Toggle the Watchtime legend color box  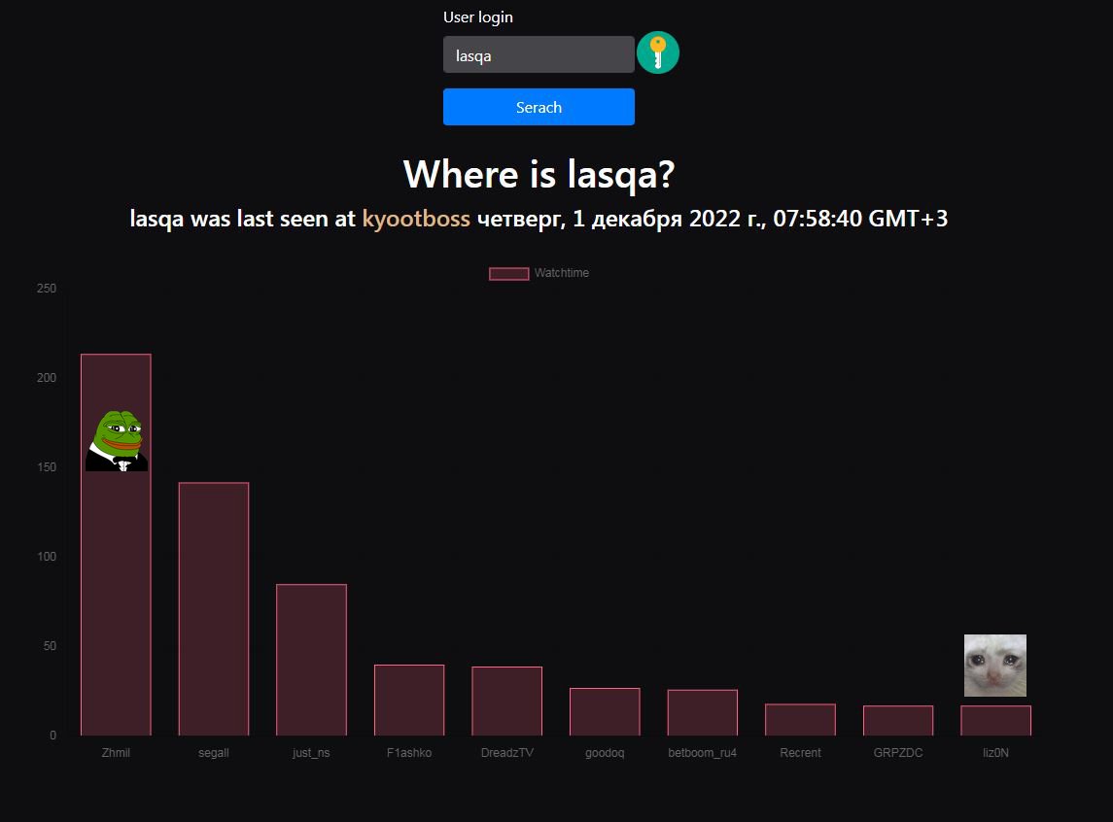point(508,273)
